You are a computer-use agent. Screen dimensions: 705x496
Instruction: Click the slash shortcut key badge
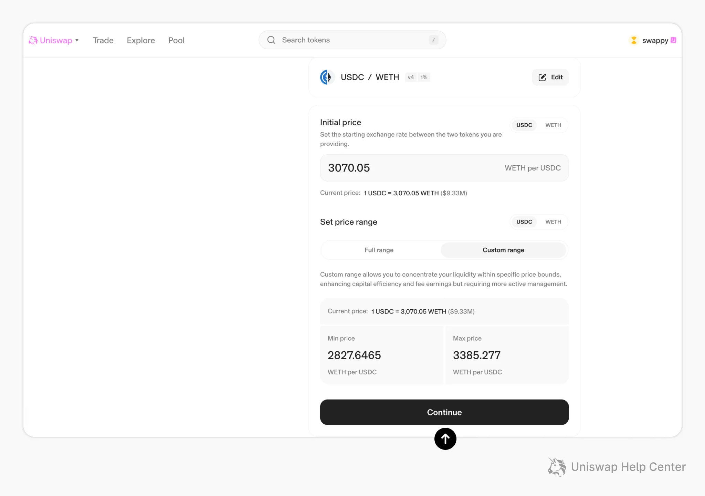tap(433, 40)
